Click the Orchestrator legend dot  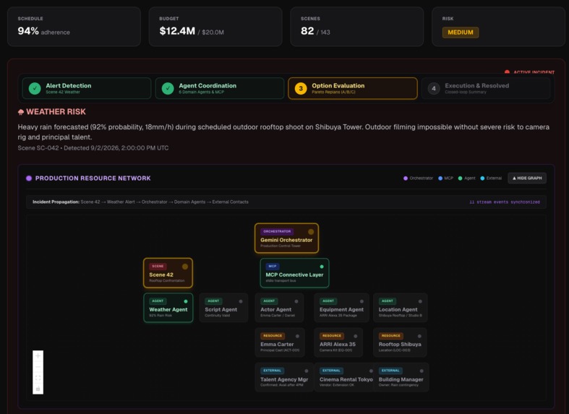[406, 178]
